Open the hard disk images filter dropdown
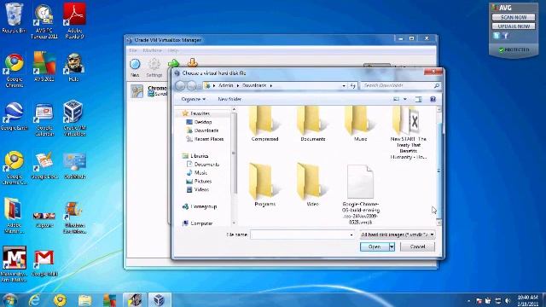The width and height of the screenshot is (546, 307). (398, 235)
